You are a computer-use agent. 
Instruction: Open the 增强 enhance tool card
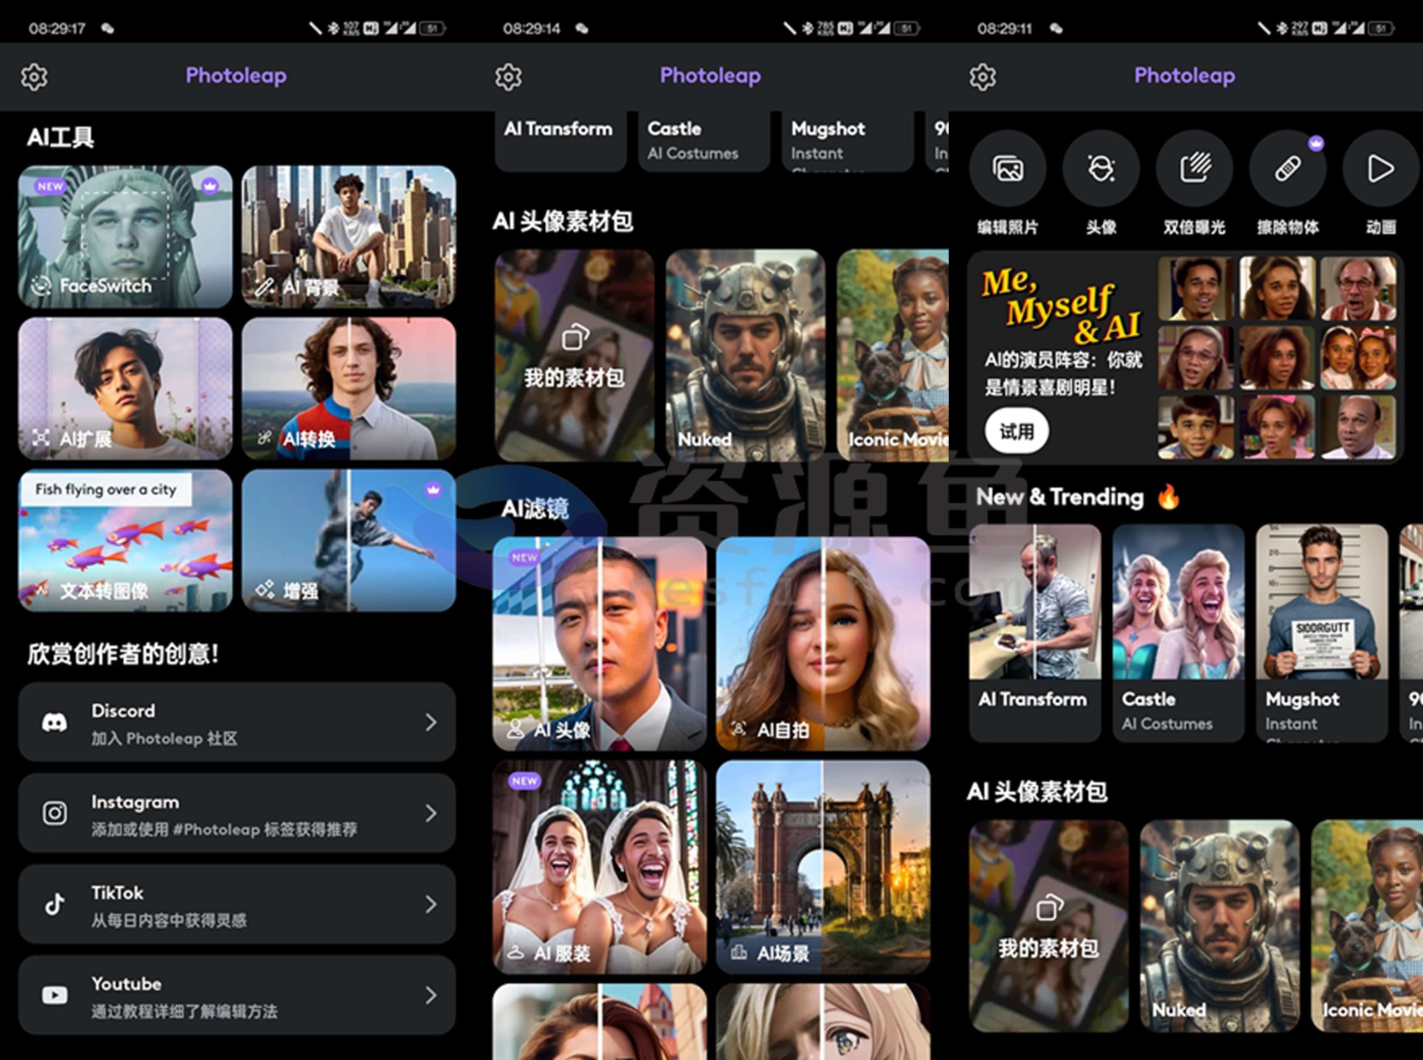pyautogui.click(x=349, y=540)
